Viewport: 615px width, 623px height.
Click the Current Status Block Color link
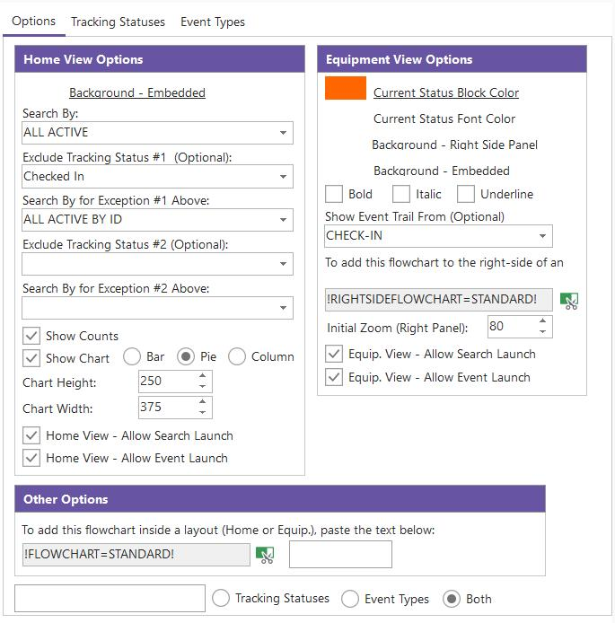point(446,92)
